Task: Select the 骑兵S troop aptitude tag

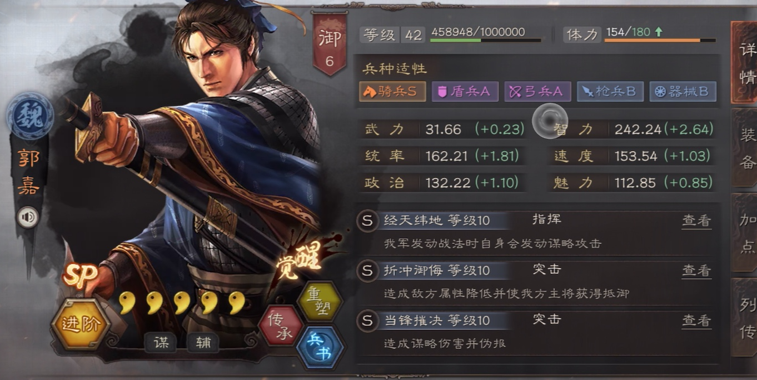Action: point(392,92)
